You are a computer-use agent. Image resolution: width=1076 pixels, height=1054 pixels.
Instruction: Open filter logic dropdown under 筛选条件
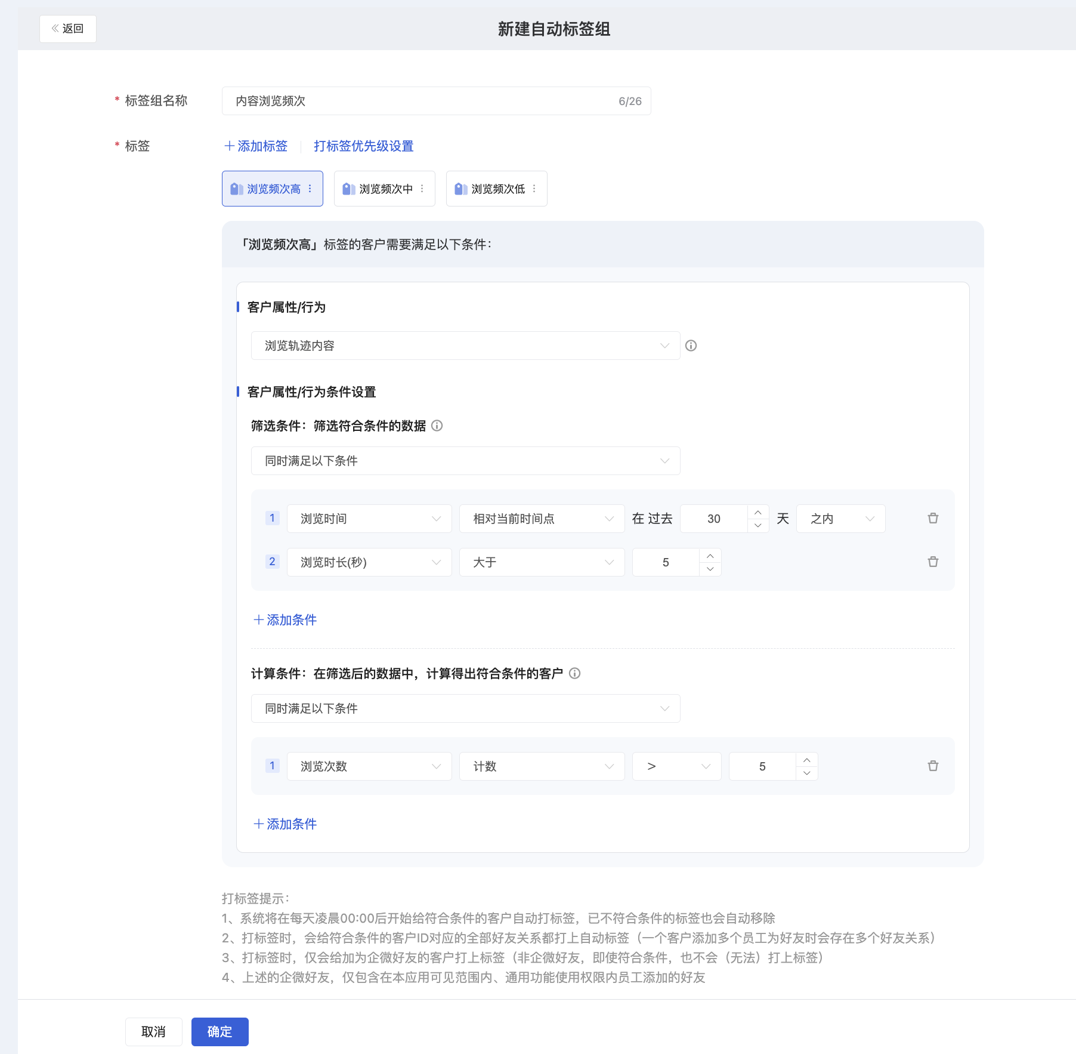pyautogui.click(x=465, y=461)
